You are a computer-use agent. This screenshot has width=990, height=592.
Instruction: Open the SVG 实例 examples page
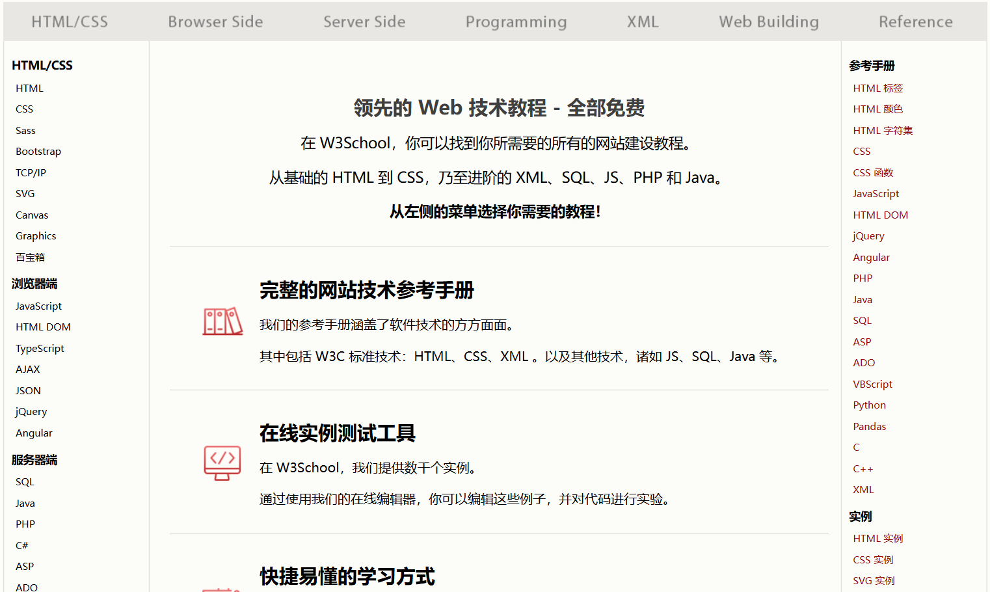pyautogui.click(x=874, y=580)
